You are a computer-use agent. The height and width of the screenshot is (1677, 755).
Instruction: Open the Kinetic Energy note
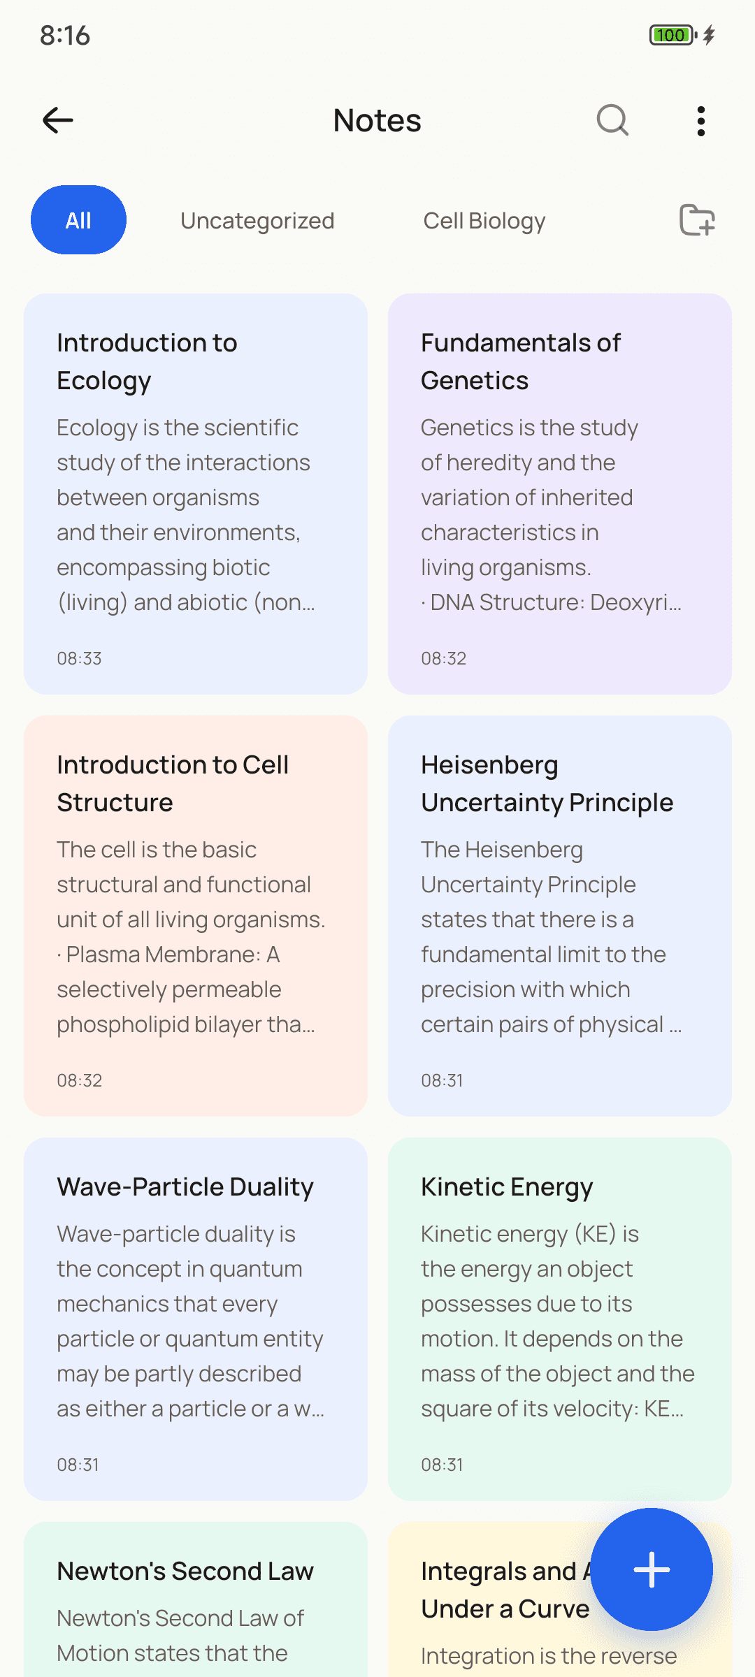560,1319
